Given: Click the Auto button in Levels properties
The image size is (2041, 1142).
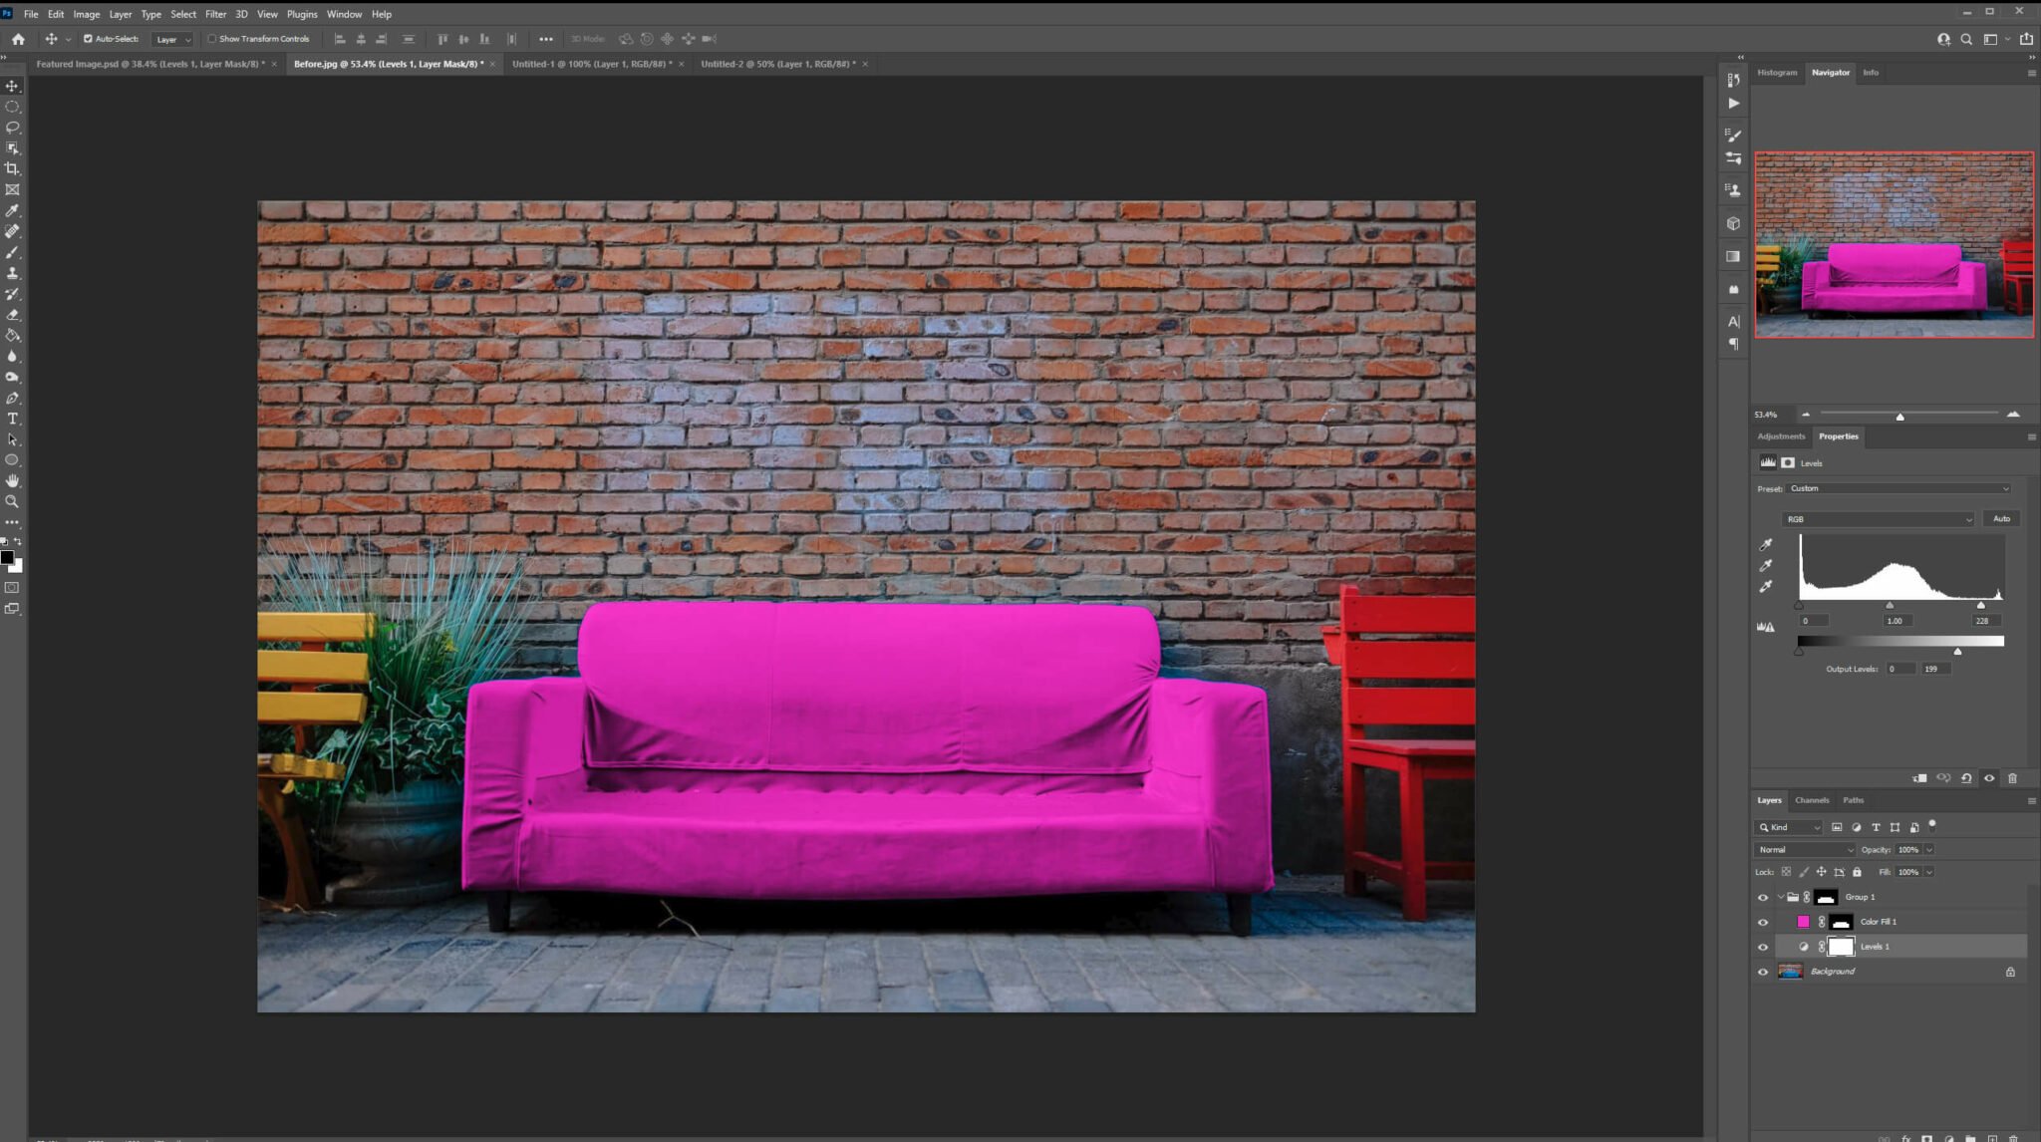Looking at the screenshot, I should 2001,518.
